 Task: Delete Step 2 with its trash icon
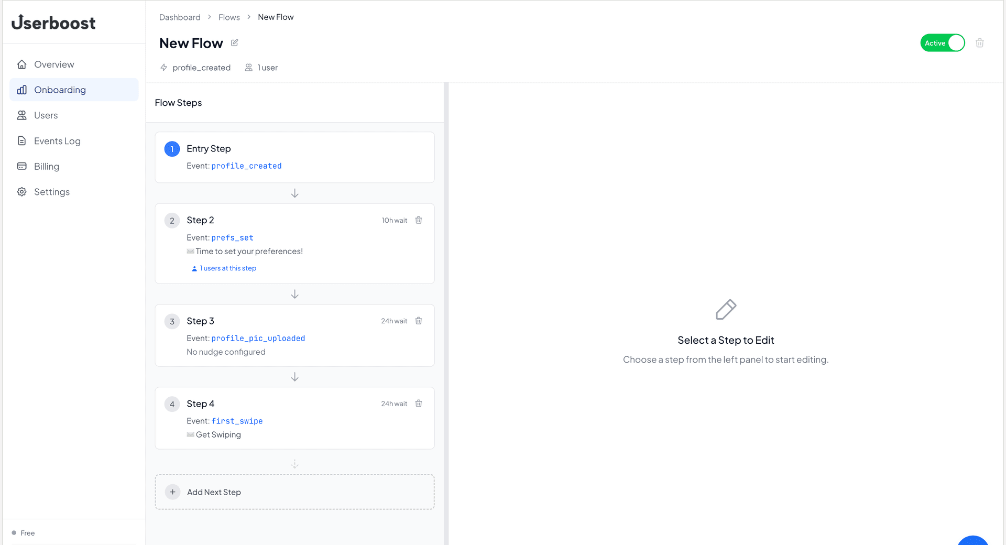point(418,220)
